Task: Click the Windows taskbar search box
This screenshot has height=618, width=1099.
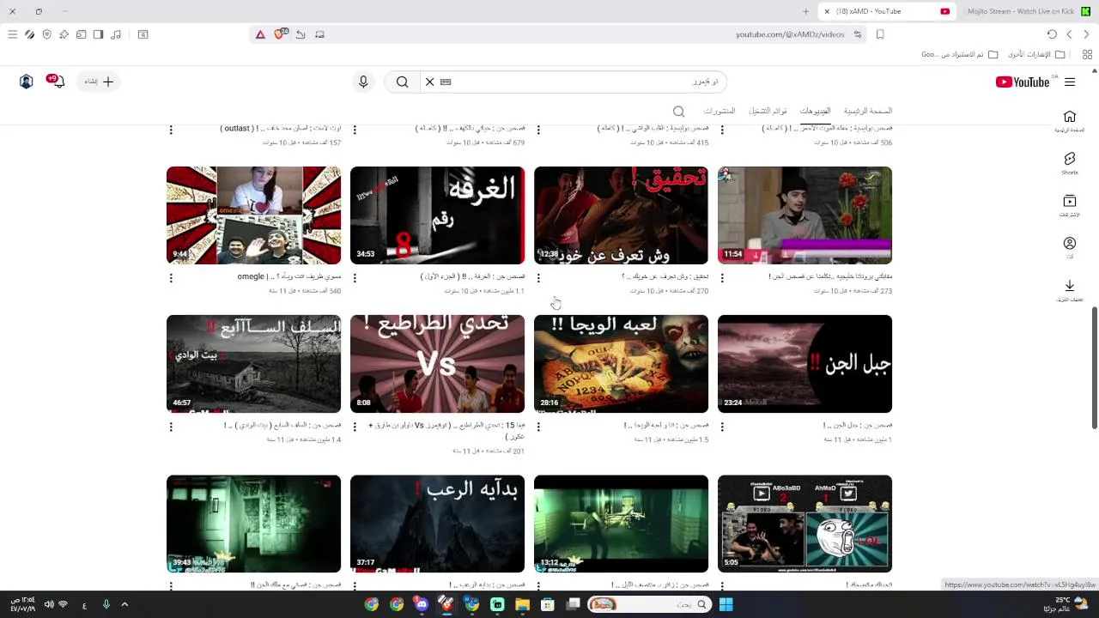Action: [x=649, y=604]
